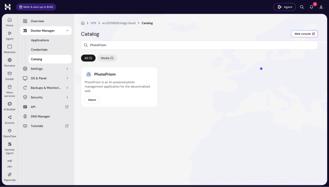Image resolution: width=329 pixels, height=187 pixels.
Task: Open Ecomm in the left rail
Action: pyautogui.click(x=10, y=120)
